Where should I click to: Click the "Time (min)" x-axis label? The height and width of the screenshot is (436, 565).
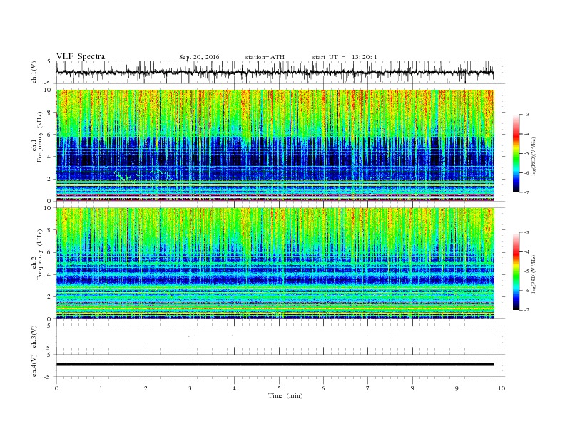pyautogui.click(x=285, y=395)
